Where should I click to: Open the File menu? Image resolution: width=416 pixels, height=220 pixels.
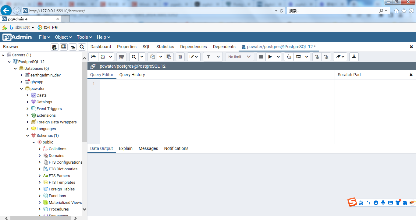click(x=44, y=37)
